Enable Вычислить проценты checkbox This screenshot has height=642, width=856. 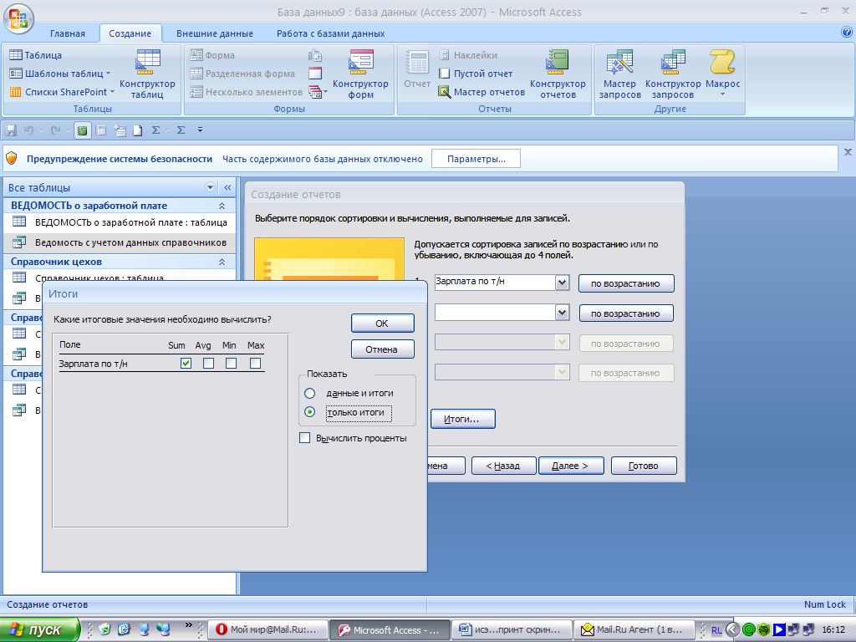(x=304, y=438)
